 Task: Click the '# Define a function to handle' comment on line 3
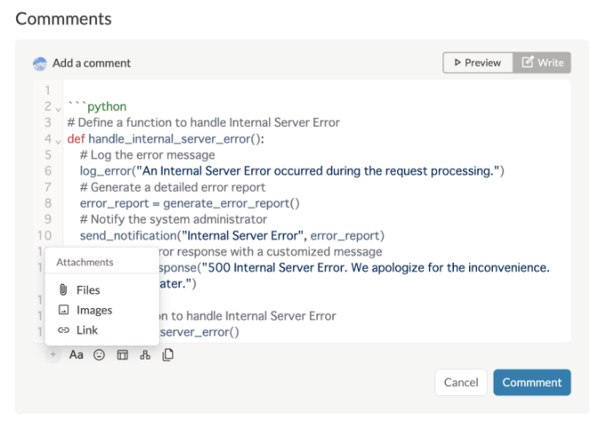pos(203,122)
